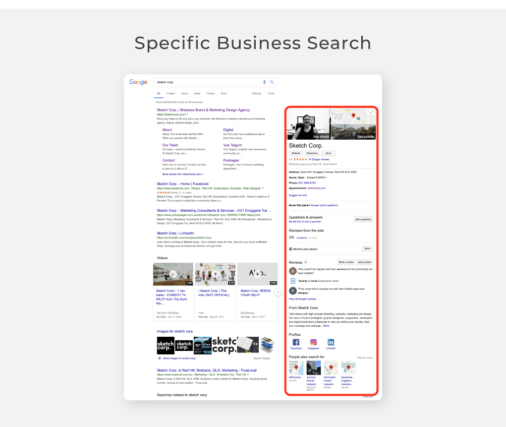Play the 'Sketch Corp. NEEDS YOUR HELP!' video
Image resolution: width=506 pixels, height=427 pixels.
pyautogui.click(x=257, y=274)
